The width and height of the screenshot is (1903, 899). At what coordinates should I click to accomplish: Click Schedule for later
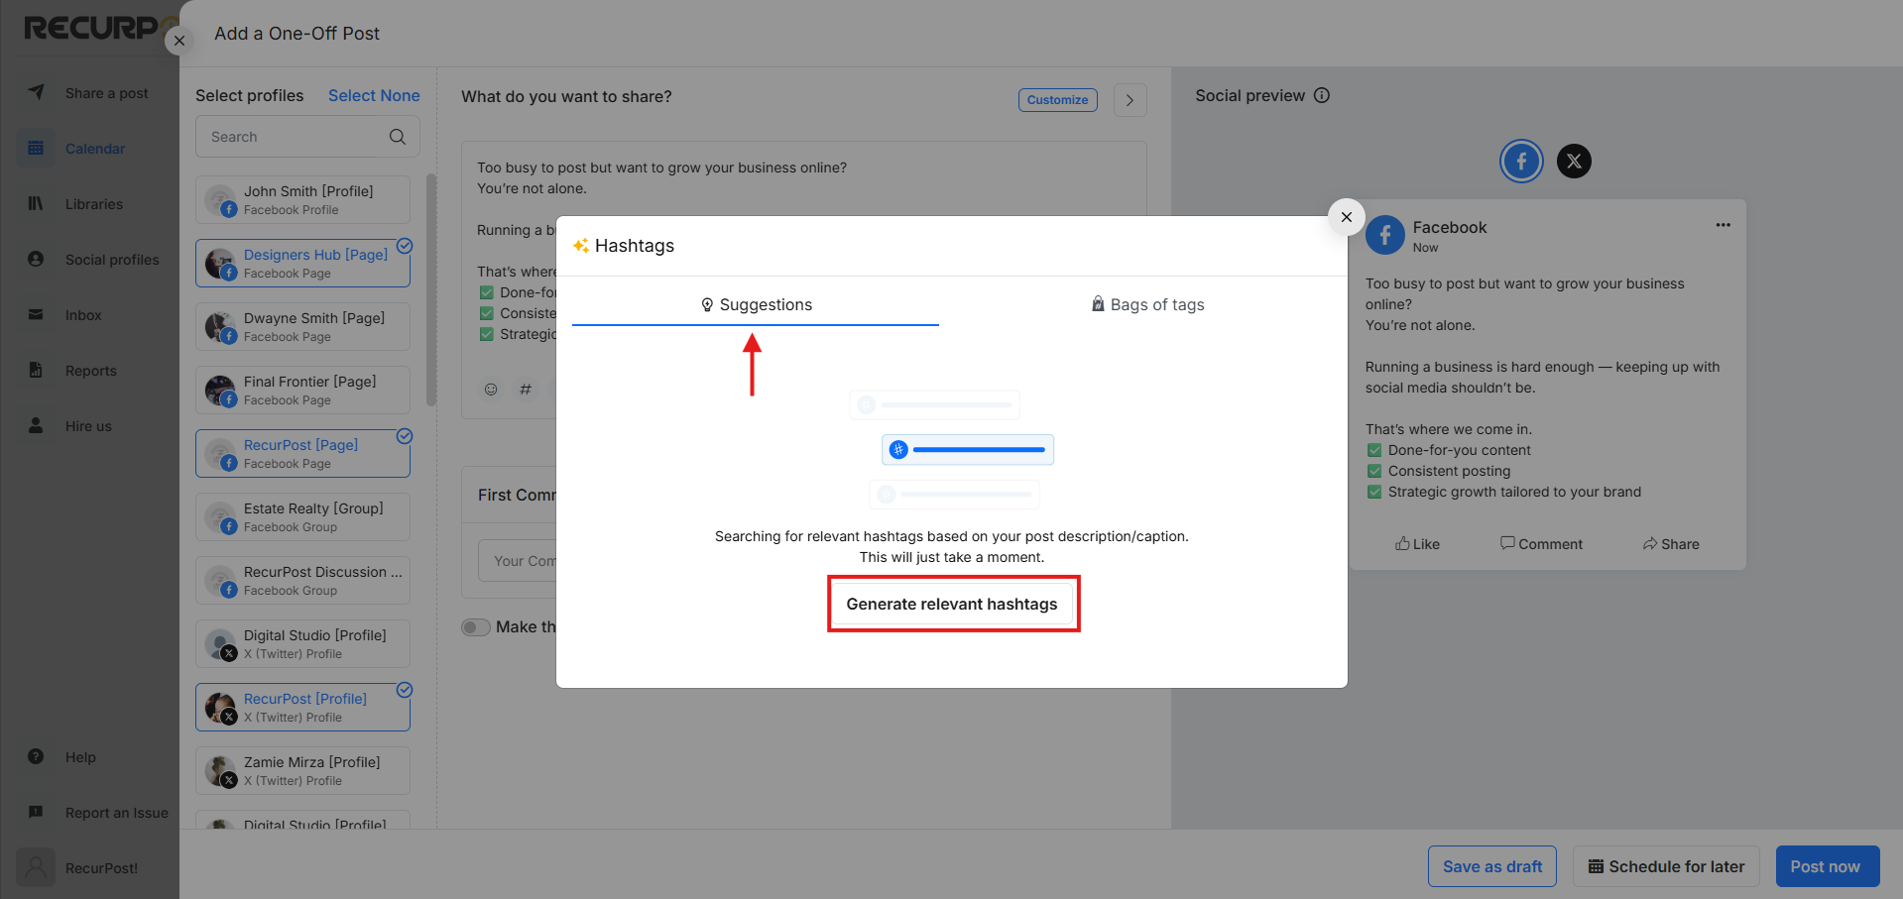point(1666,866)
